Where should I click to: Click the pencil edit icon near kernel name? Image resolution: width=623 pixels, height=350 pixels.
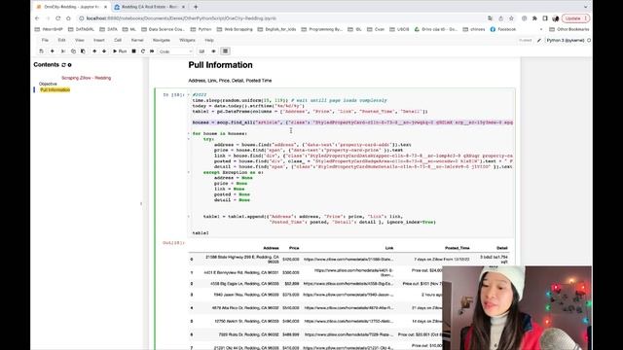[538, 40]
